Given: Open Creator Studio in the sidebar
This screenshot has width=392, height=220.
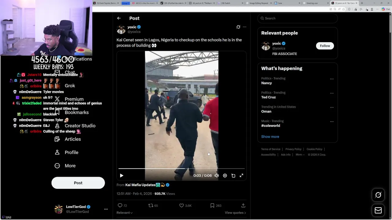Looking at the screenshot, I should point(75,126).
